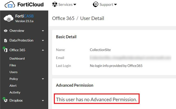
Task: Open the Activity page link
Action: tap(15, 92)
